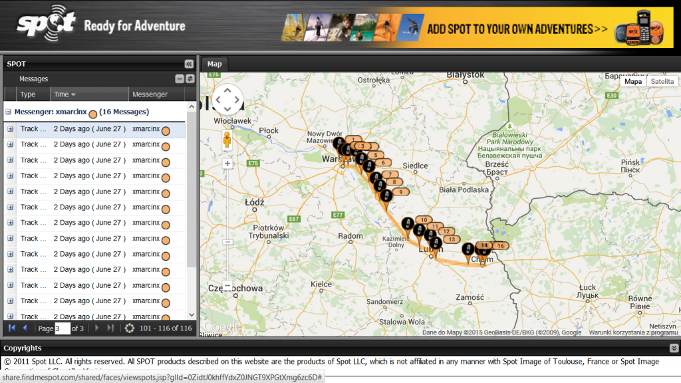681x383 pixels.
Task: Click the map zoom slider handle
Action: [227, 242]
